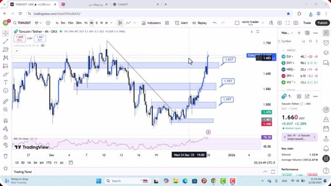Click the 1.627 price label callout

pos(229,60)
